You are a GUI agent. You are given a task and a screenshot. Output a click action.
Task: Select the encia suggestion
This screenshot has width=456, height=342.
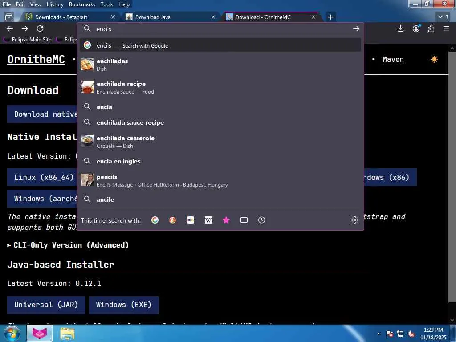click(x=220, y=107)
